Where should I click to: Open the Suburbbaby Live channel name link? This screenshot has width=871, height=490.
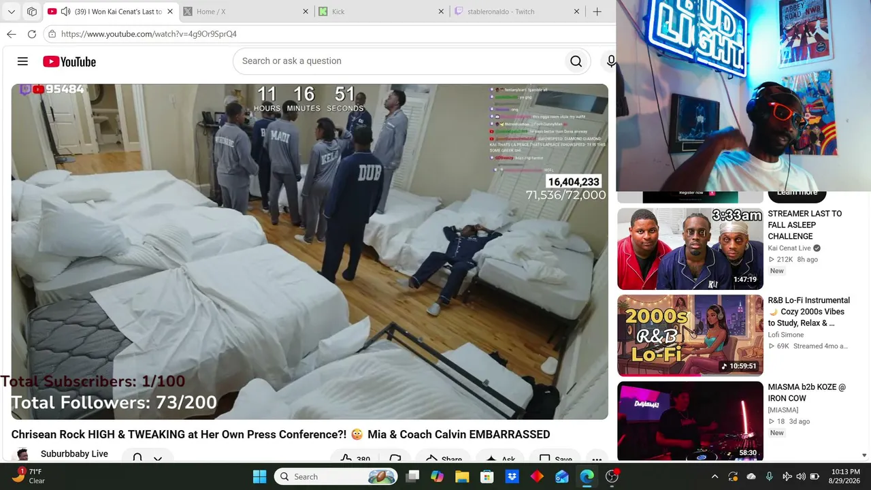point(74,454)
